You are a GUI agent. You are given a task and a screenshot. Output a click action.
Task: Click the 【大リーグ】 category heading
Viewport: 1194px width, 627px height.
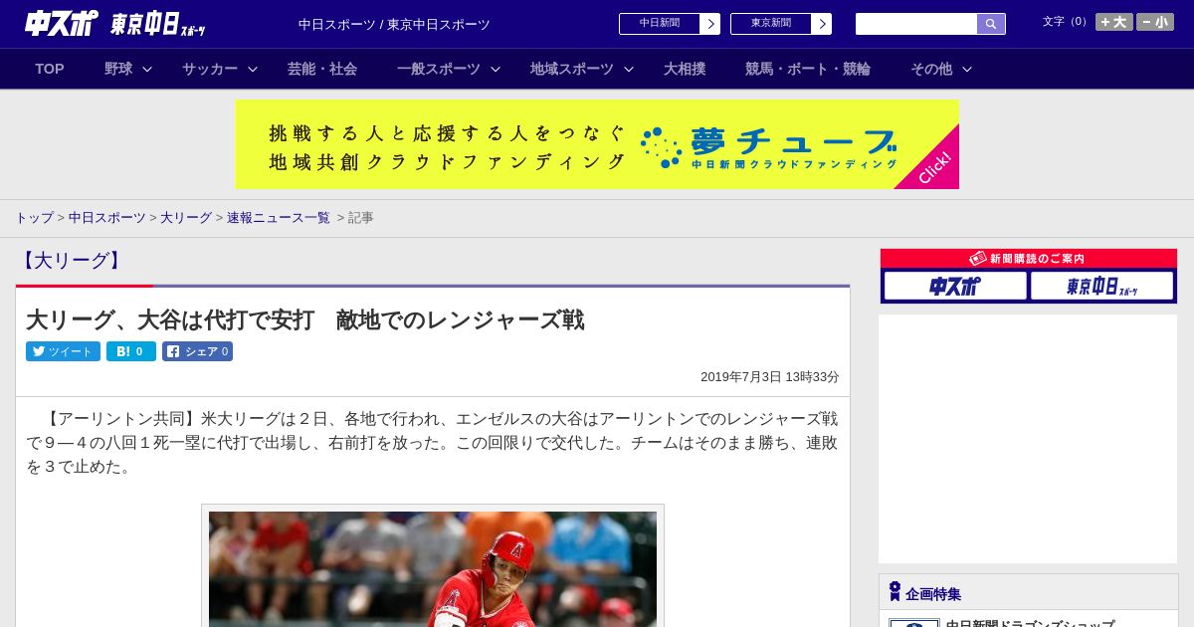pyautogui.click(x=71, y=261)
